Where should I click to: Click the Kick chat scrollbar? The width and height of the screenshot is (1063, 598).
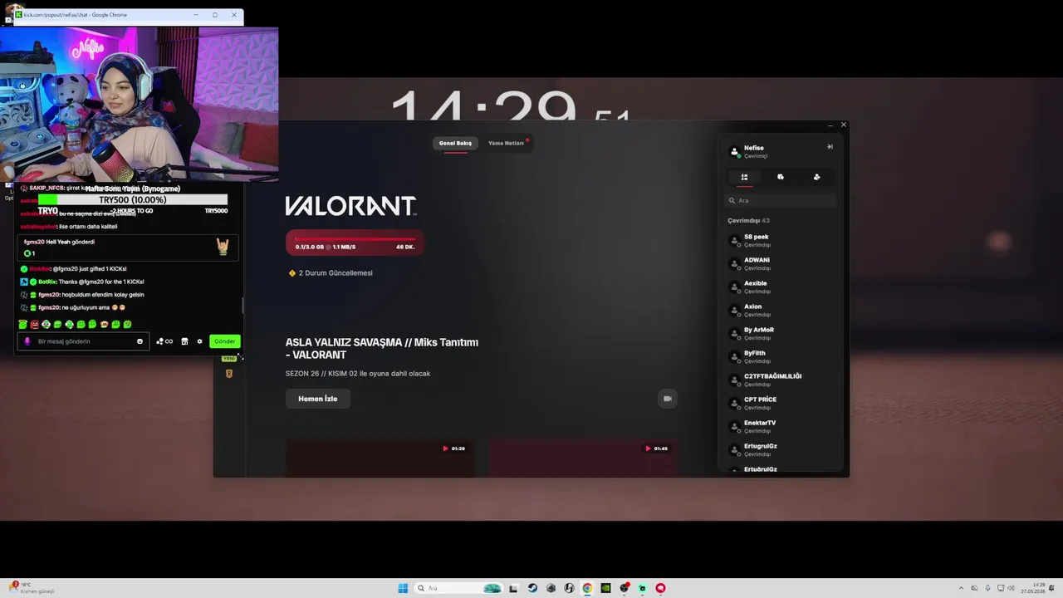point(243,306)
